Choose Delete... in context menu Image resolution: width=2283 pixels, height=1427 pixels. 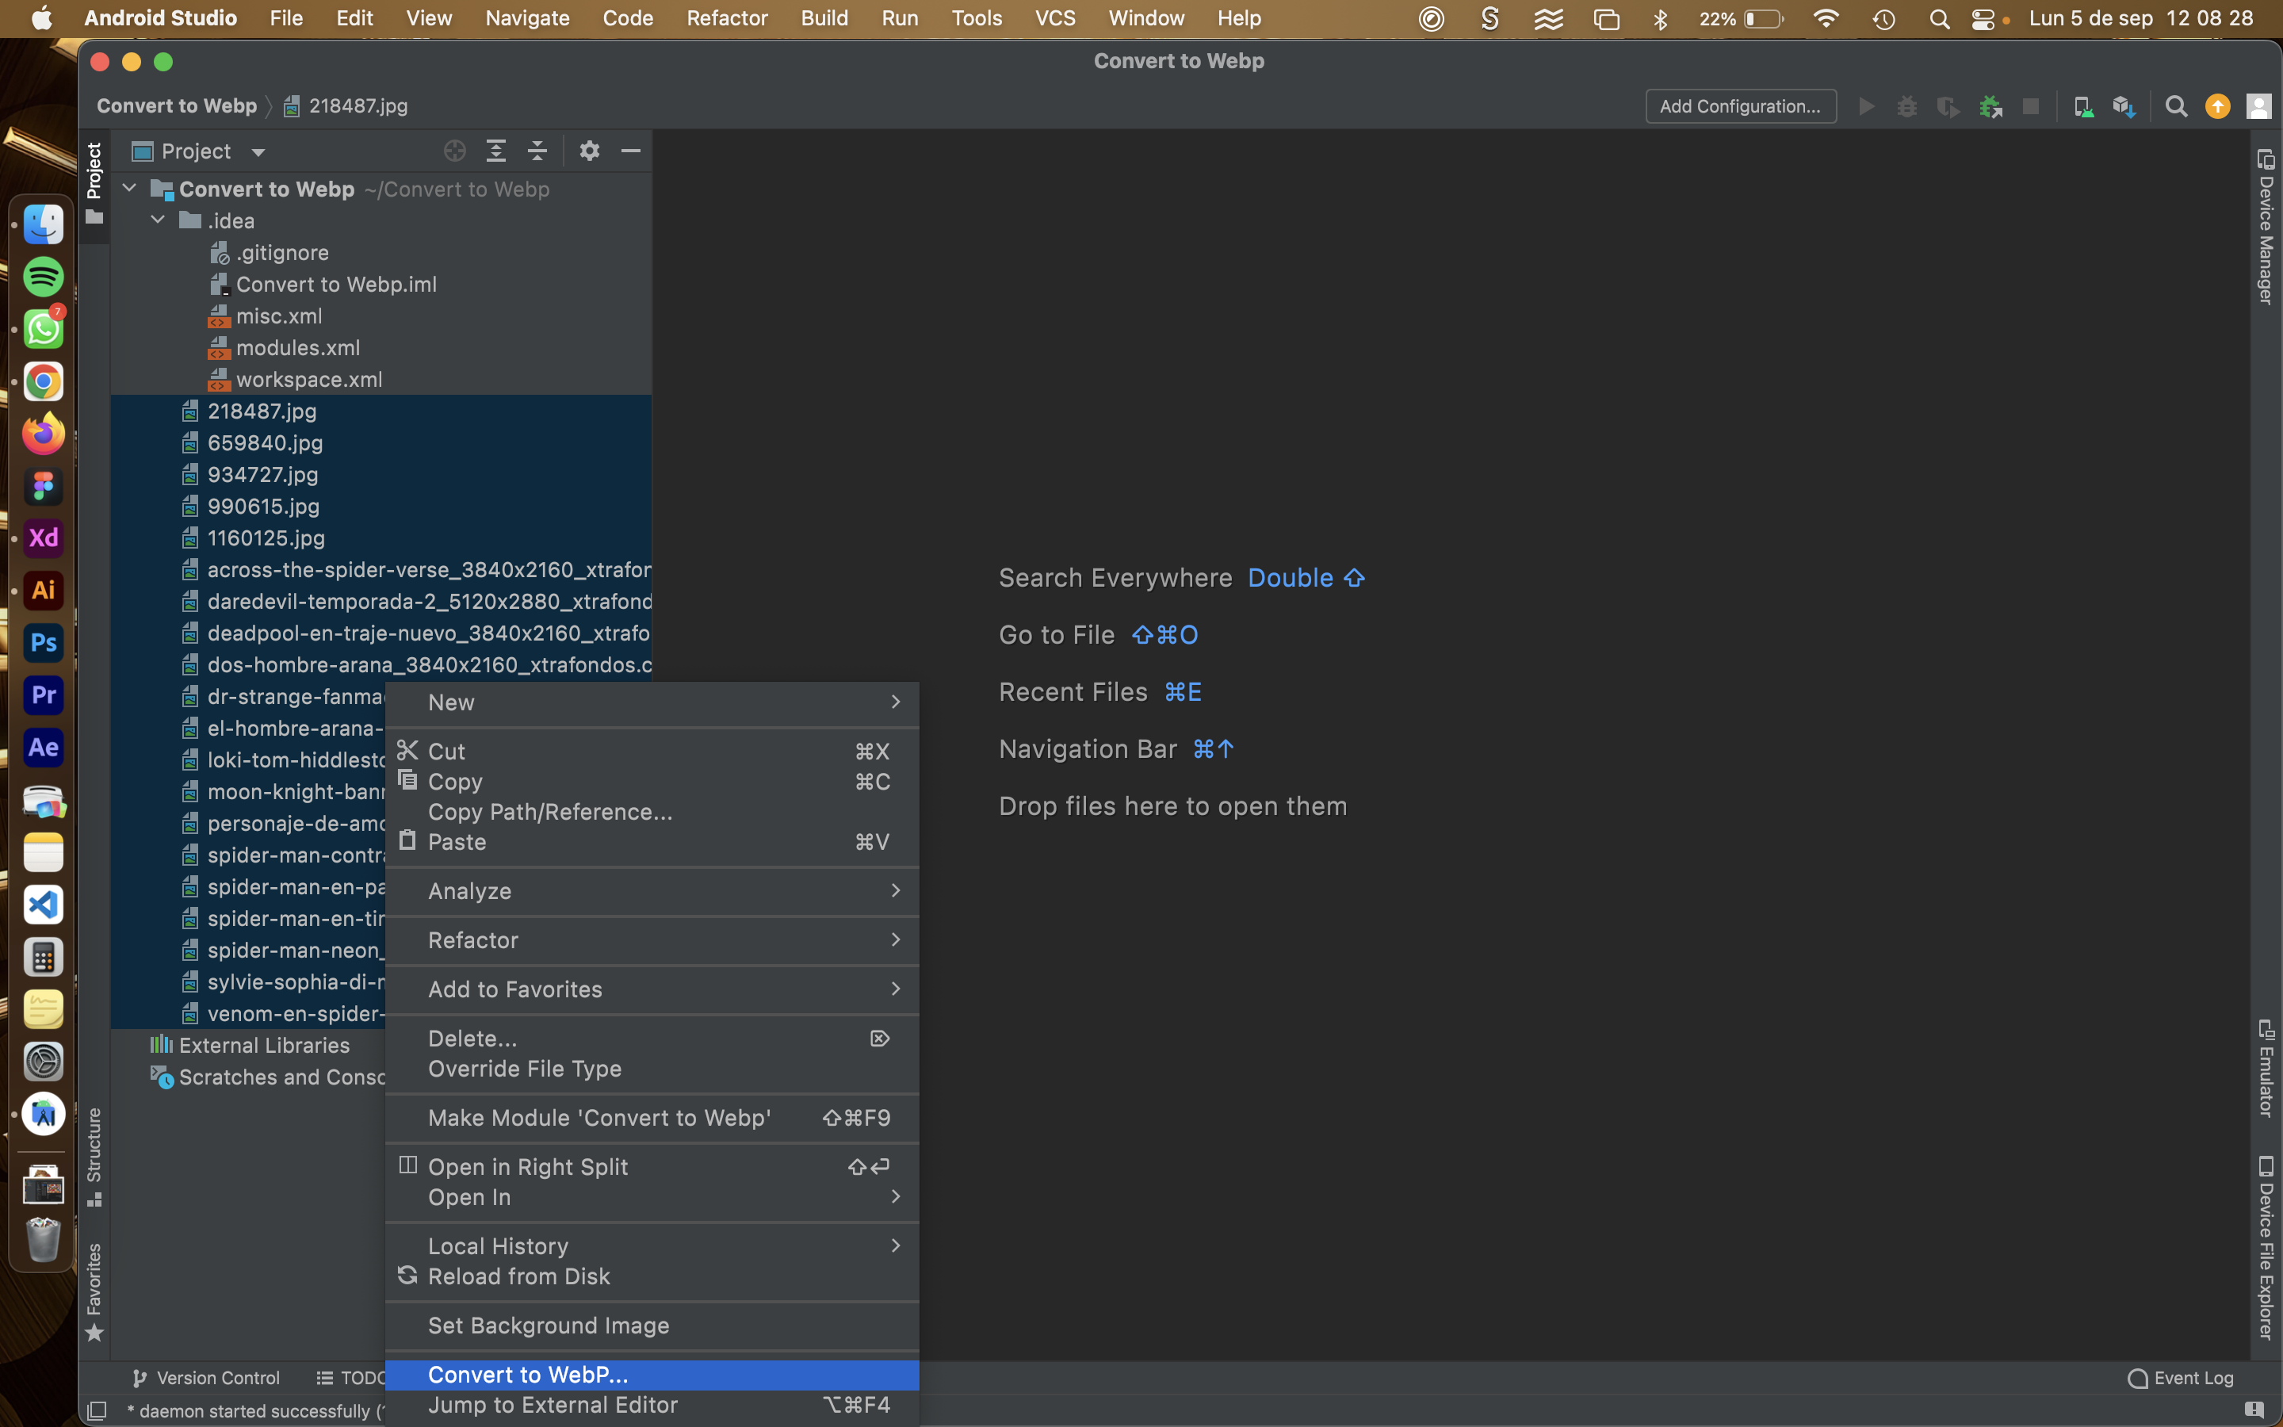(652, 1039)
